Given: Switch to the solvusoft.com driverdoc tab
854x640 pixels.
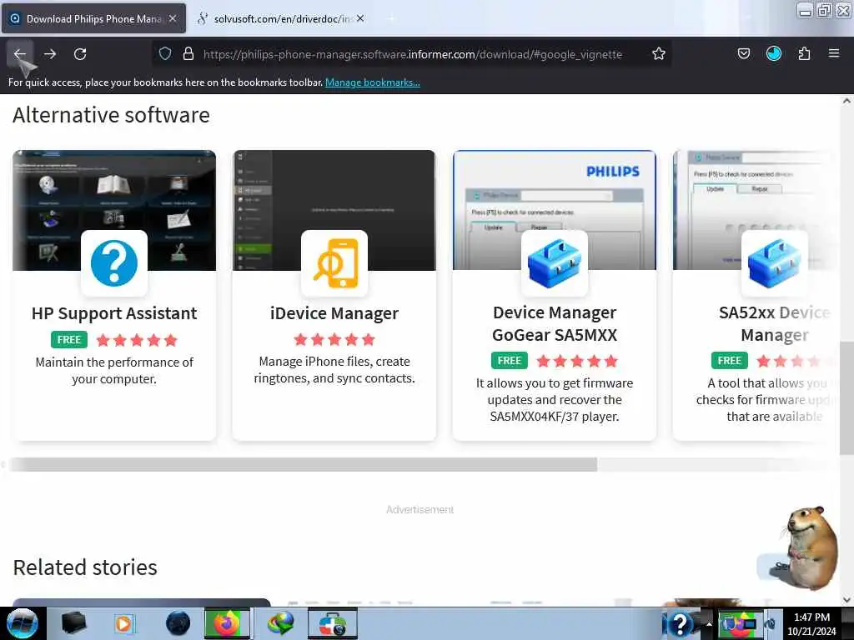Looking at the screenshot, I should coord(282,18).
